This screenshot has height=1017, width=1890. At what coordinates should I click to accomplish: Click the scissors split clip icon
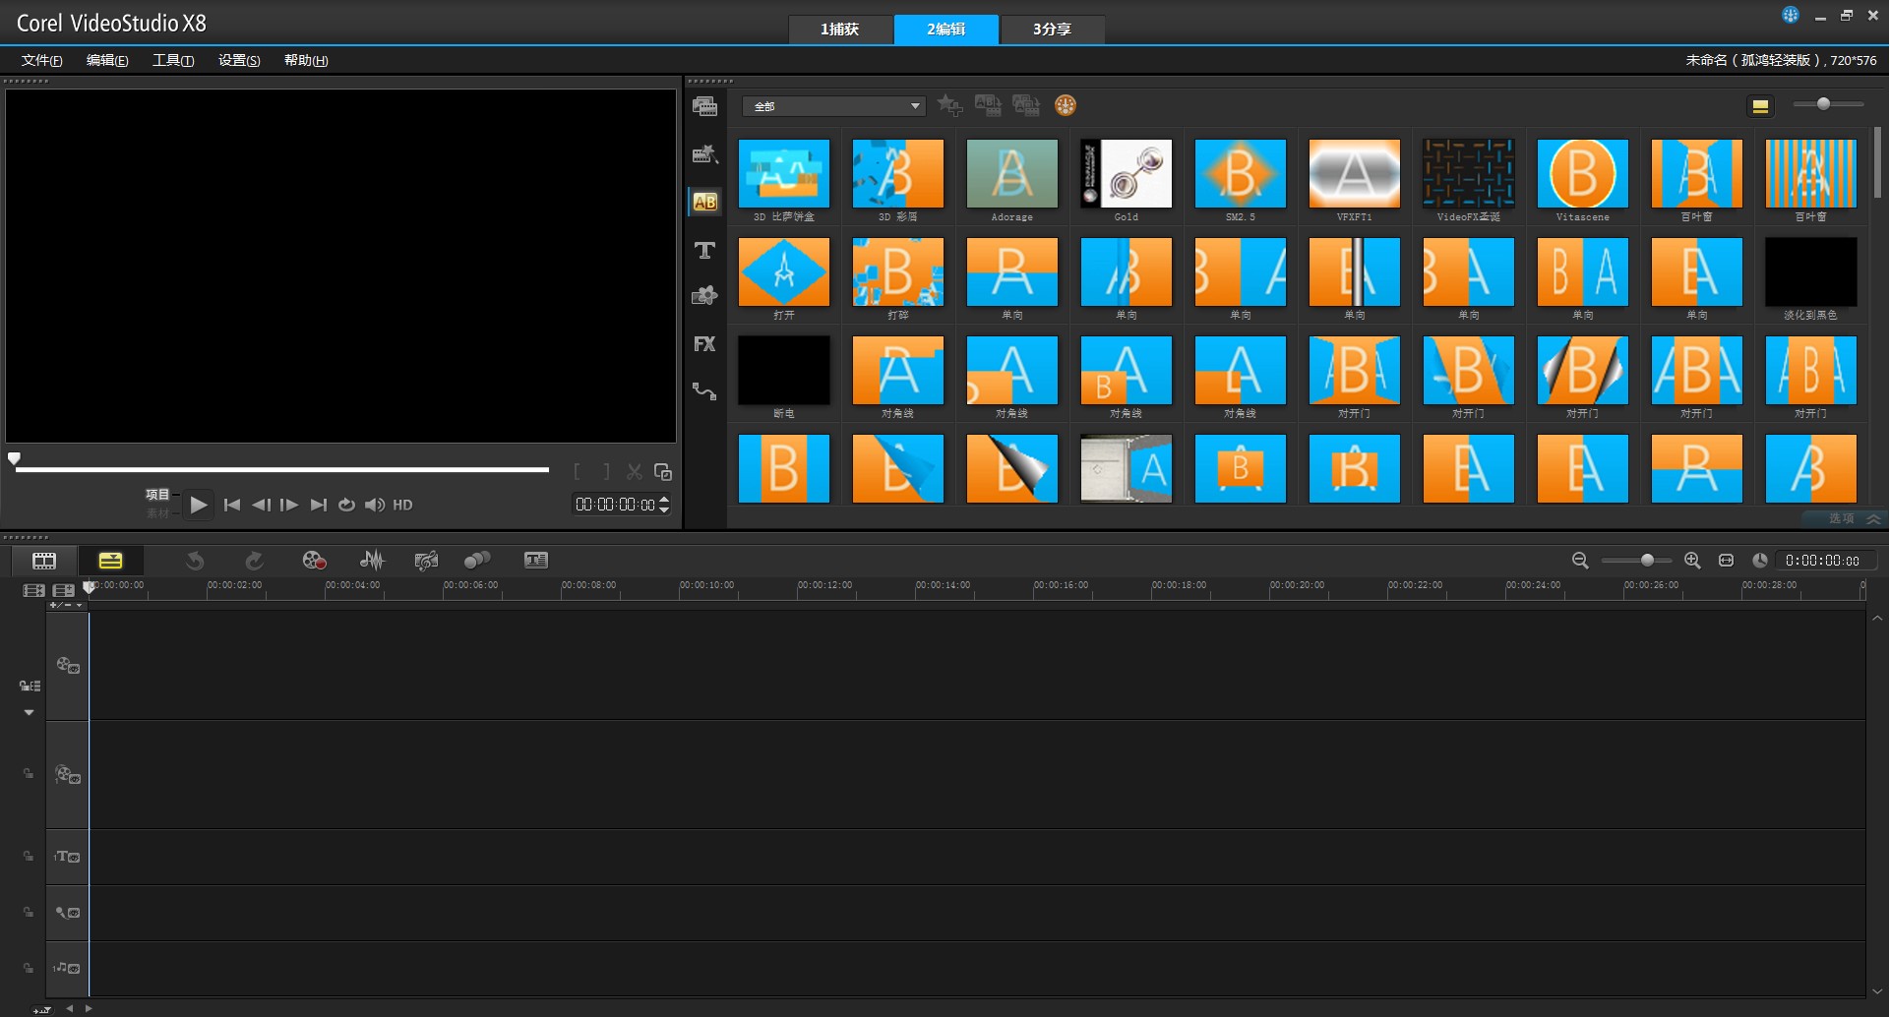[635, 472]
